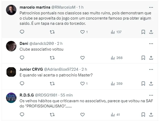Like Dani's 'Clube associativo voltou' tweet
Image resolution: width=163 pixels, height=121 pixels.
[82, 58]
